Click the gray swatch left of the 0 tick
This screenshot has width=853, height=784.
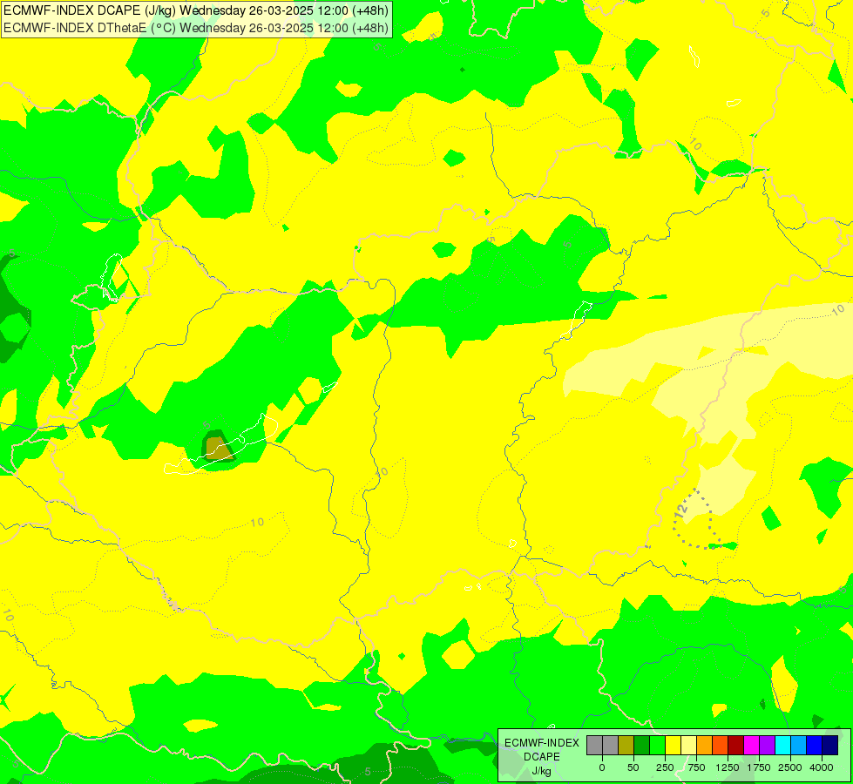(x=594, y=746)
